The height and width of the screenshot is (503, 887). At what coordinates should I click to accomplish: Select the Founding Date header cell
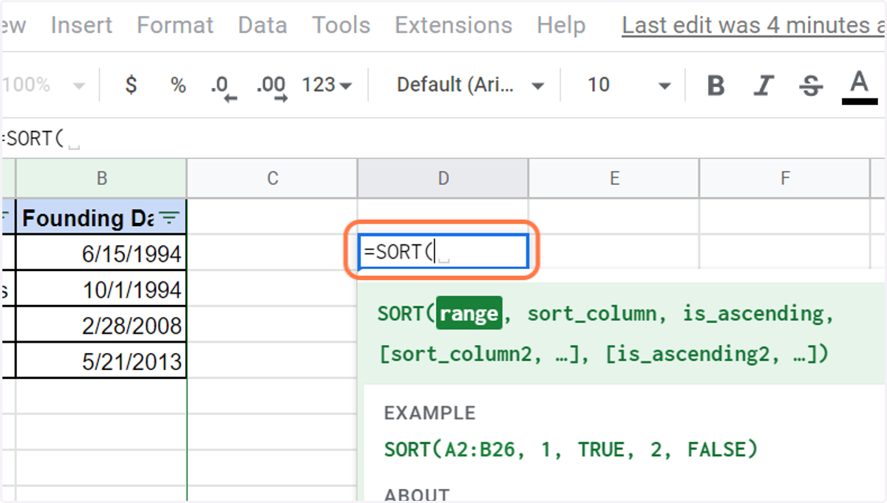101,218
